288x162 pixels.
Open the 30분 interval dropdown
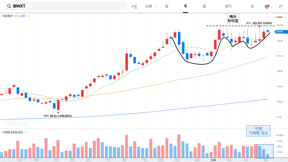click(x=151, y=7)
